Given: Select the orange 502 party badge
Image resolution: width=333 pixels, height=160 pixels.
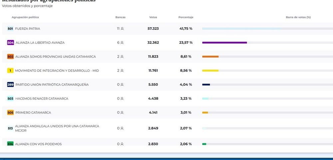Looking at the screenshot, I should click(x=10, y=57).
